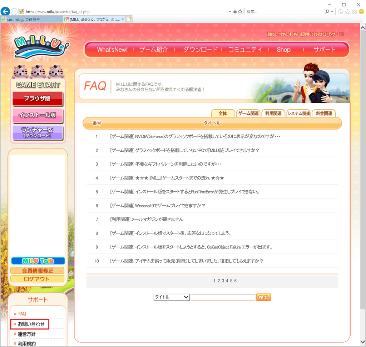Click the お問い合わせ sidebar link
Screen dimensions: 366x347
pyautogui.click(x=31, y=324)
